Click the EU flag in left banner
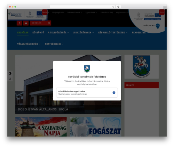The image size is (174, 147). click(x=40, y=13)
